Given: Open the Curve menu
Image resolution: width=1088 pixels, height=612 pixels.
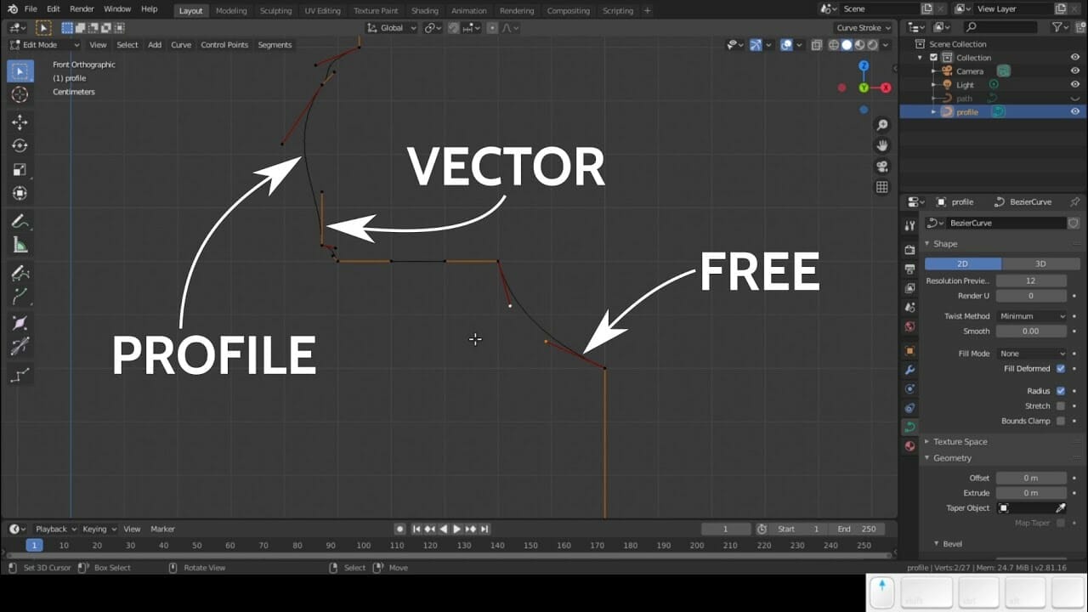Looking at the screenshot, I should (x=181, y=45).
